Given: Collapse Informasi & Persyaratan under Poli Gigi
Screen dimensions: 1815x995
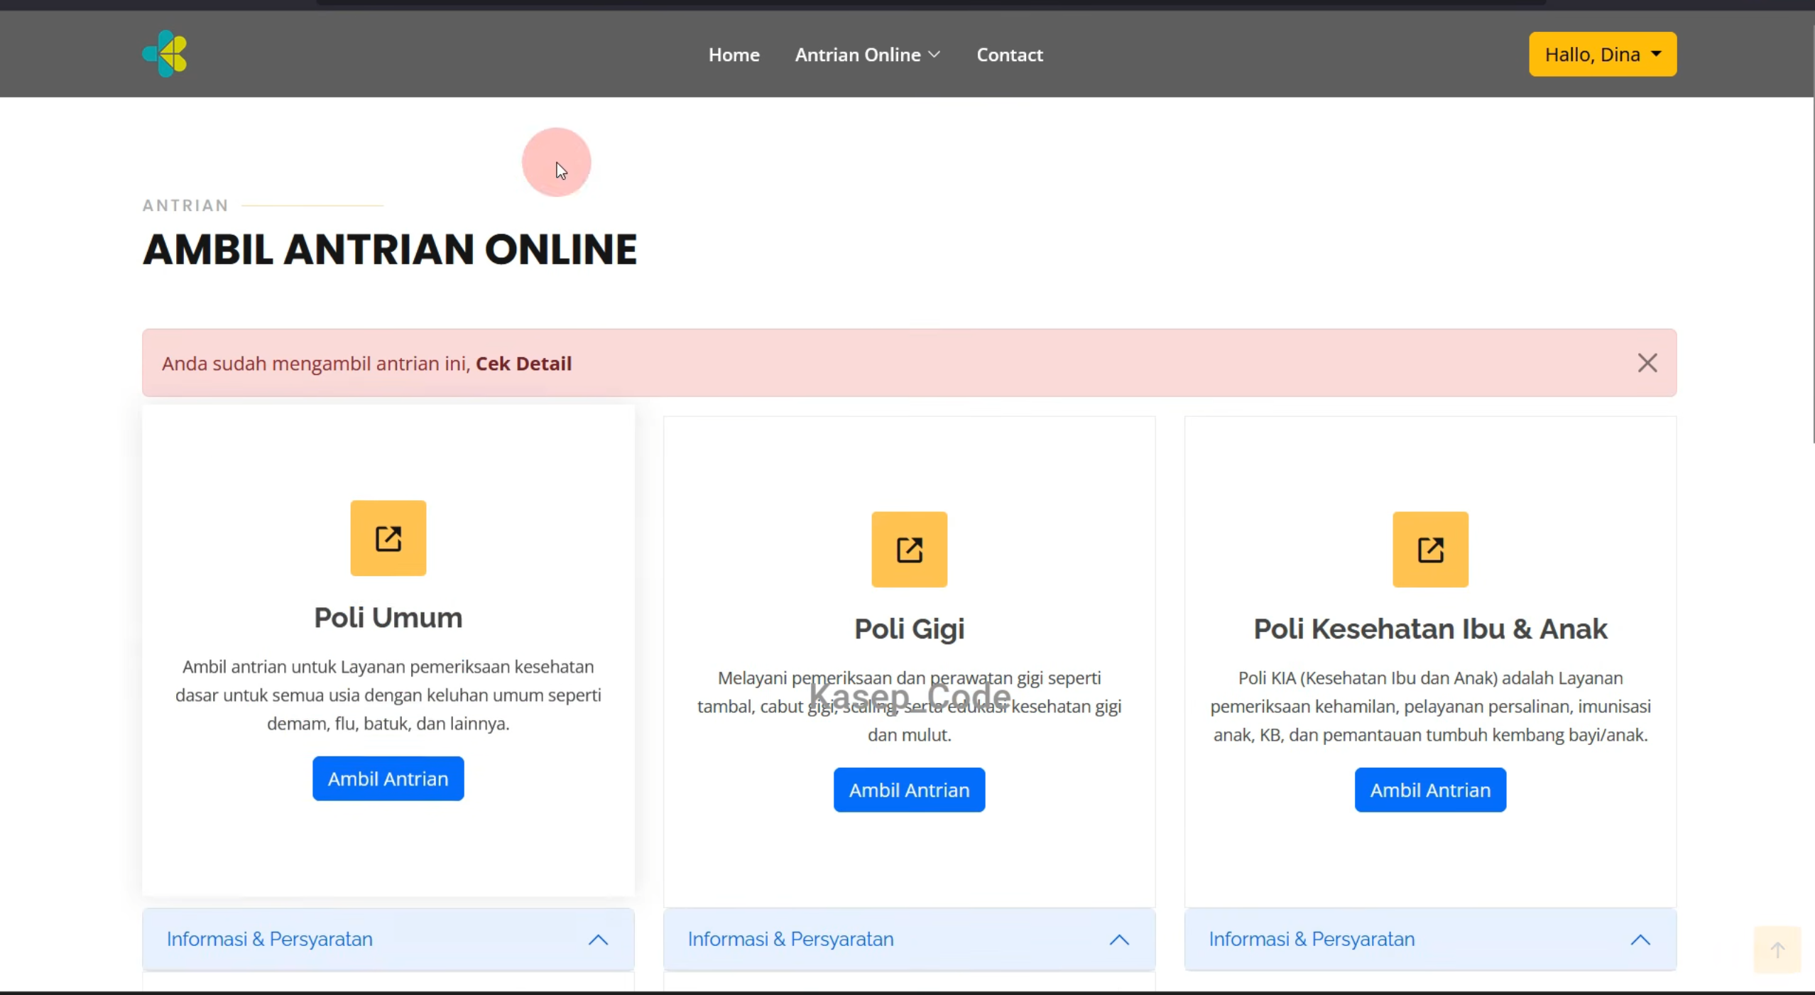Looking at the screenshot, I should pyautogui.click(x=909, y=939).
